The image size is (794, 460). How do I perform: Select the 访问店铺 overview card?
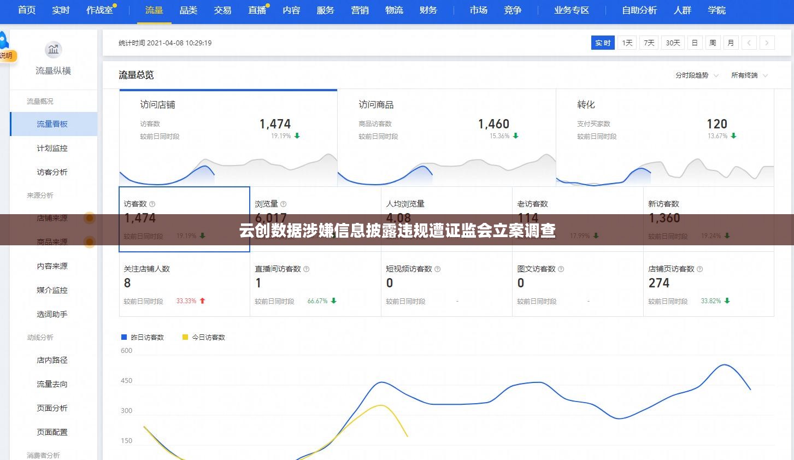(228, 138)
